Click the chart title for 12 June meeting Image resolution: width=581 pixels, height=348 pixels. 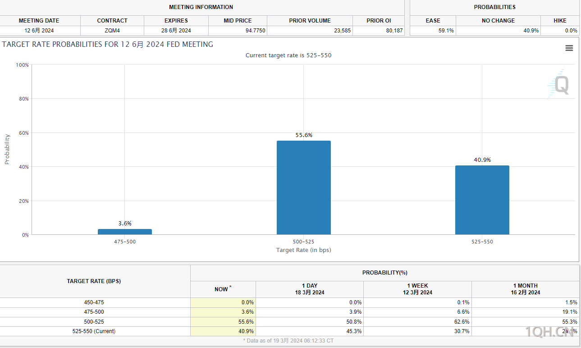coord(108,45)
